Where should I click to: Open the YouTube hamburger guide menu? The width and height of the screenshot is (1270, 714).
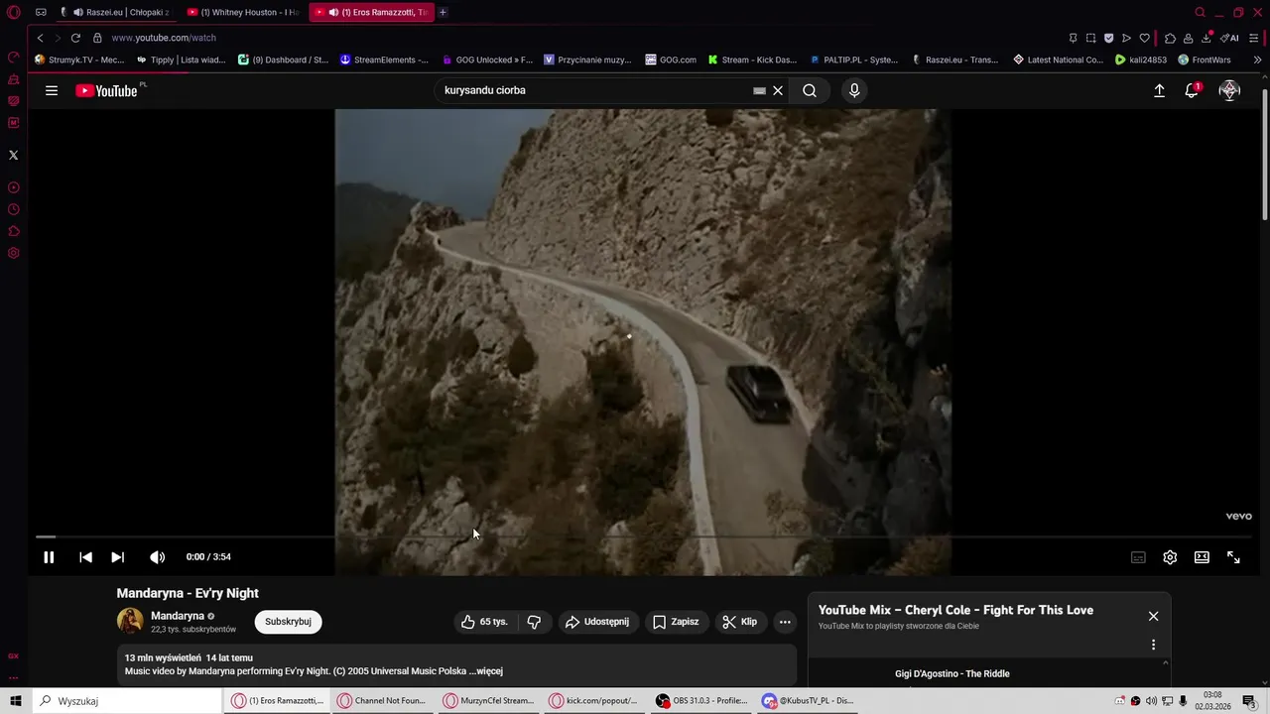(x=52, y=90)
